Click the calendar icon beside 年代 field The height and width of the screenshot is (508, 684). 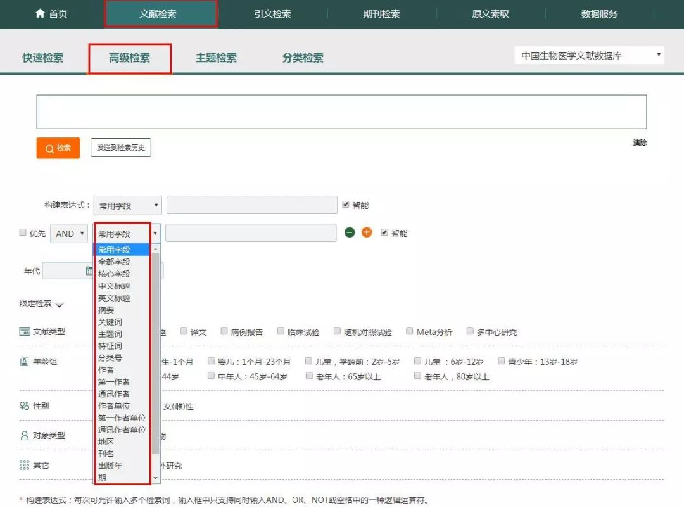pos(89,271)
